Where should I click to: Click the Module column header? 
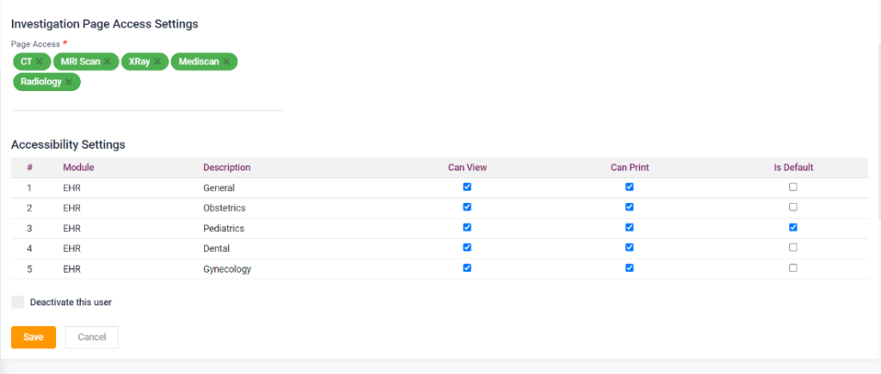click(78, 167)
